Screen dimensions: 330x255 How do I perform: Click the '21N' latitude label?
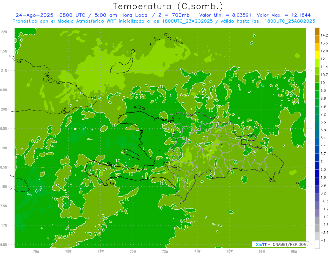(4, 71)
